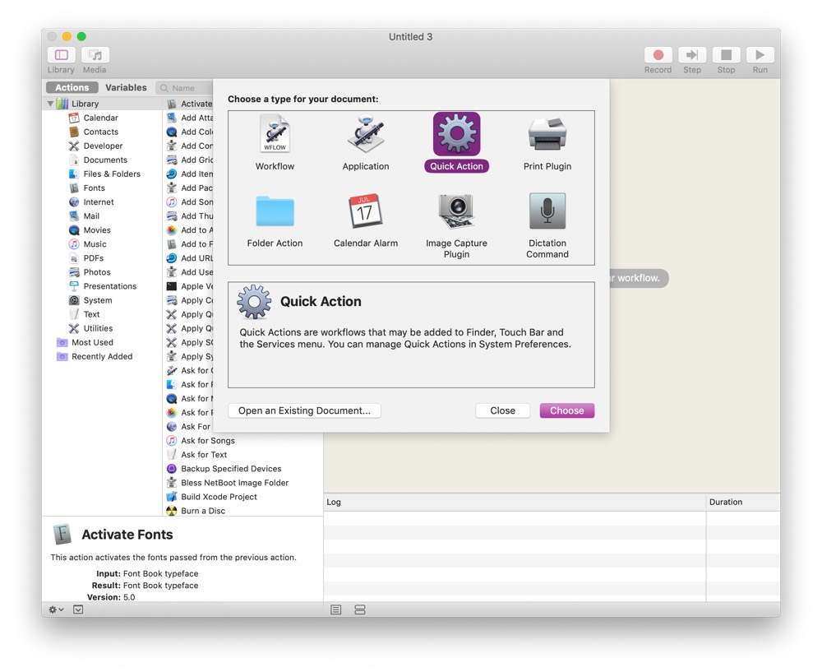Click the Actions tab

click(71, 87)
